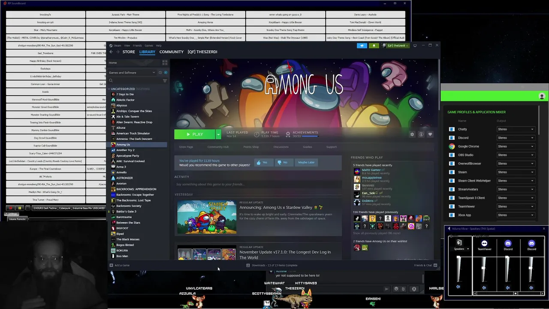Sort library by recent activity clock icon
This screenshot has height=309, width=549.
coord(160,73)
